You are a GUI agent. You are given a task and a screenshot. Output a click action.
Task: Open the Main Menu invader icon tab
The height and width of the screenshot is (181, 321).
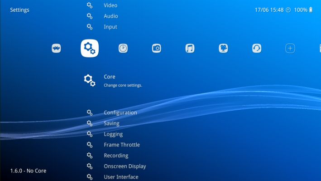(56, 49)
